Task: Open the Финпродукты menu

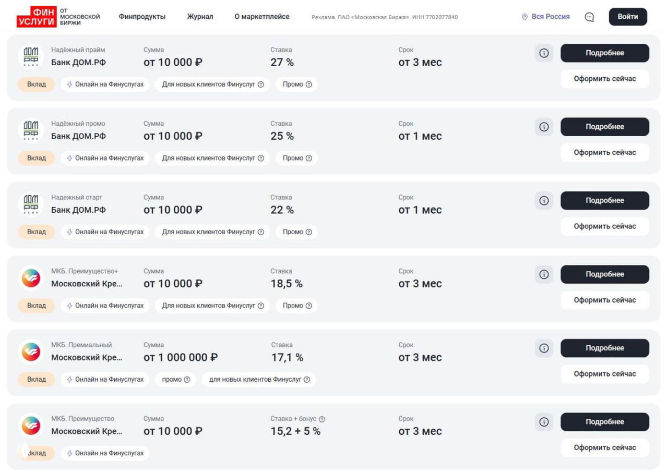Action: coord(142,17)
